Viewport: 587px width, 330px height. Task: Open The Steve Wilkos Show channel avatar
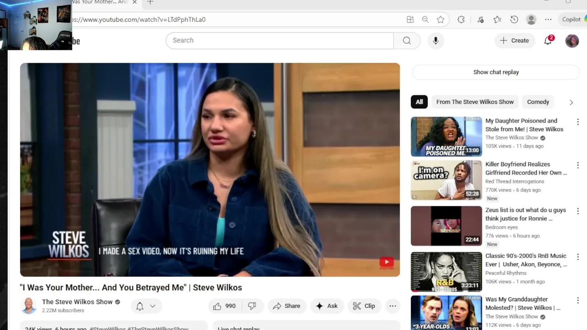pos(29,306)
